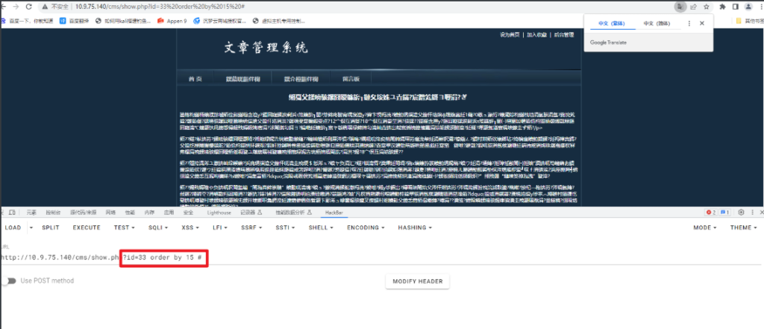Toggle the browser side panel icon

click(x=735, y=7)
